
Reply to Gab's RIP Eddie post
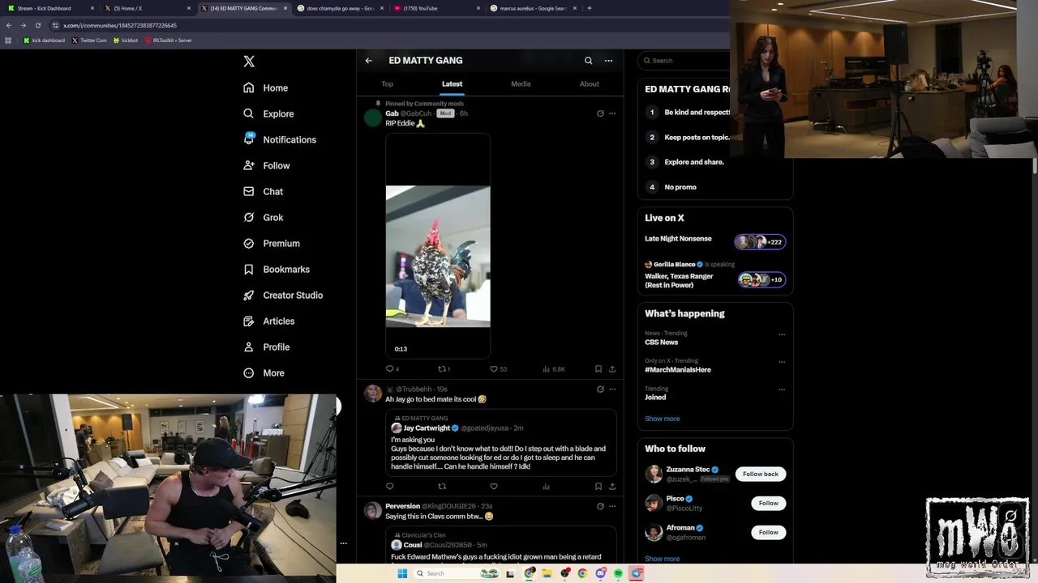pyautogui.click(x=392, y=369)
